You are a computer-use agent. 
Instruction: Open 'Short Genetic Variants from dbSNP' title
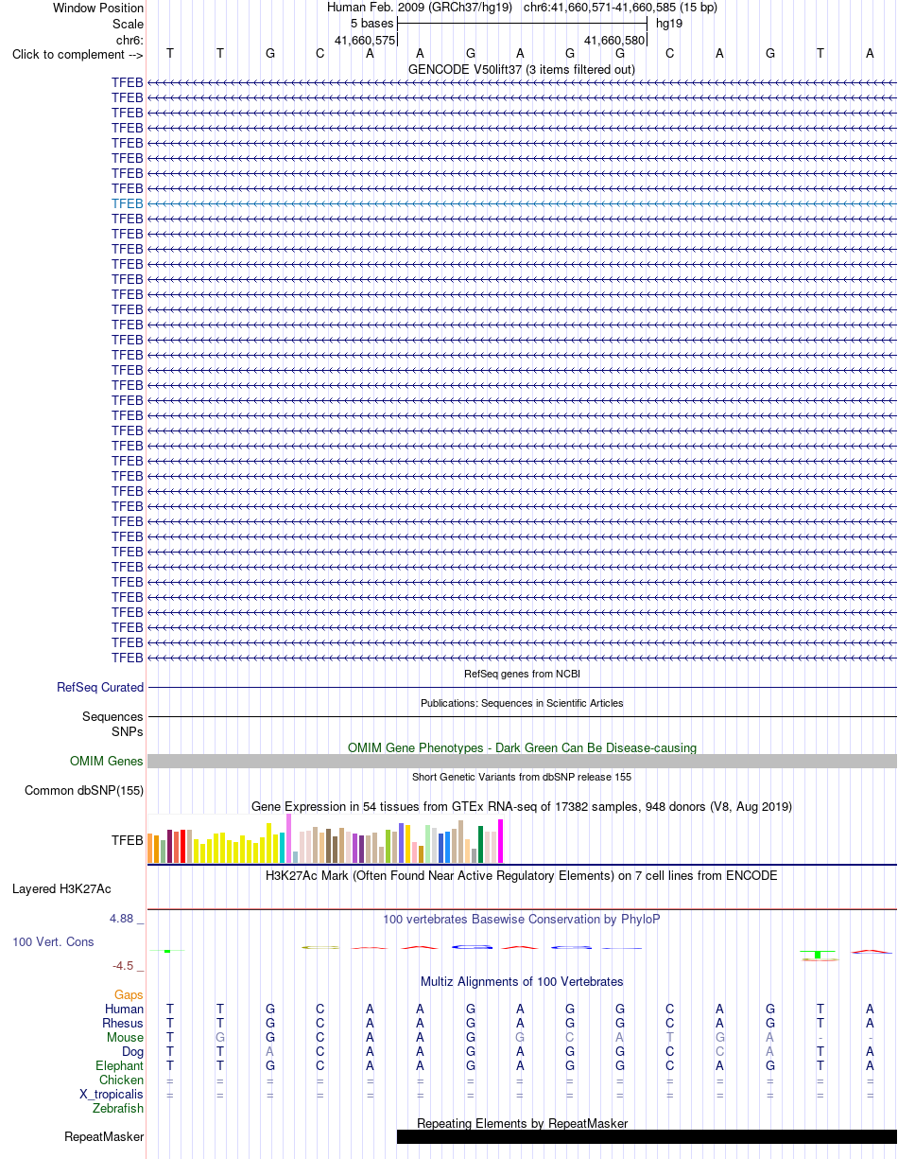(522, 777)
